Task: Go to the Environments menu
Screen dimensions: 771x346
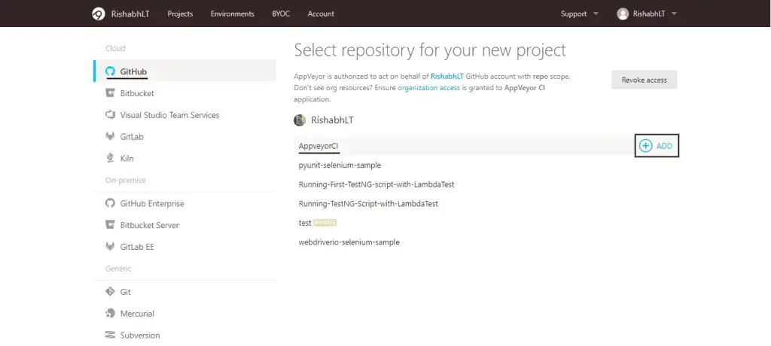Action: (x=232, y=14)
